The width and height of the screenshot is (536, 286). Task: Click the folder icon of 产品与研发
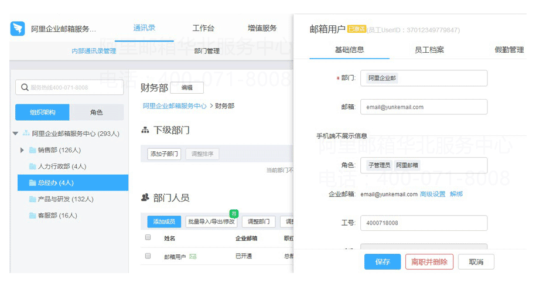click(32, 199)
